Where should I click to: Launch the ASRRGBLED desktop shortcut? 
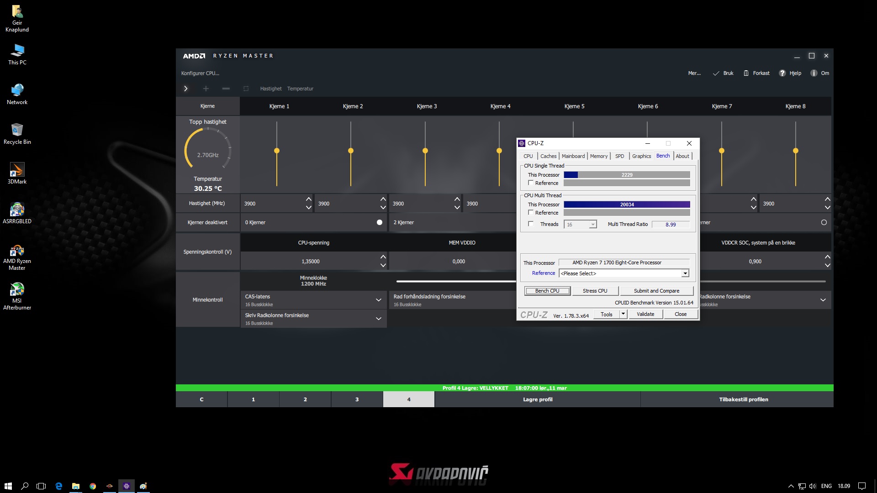coord(17,214)
